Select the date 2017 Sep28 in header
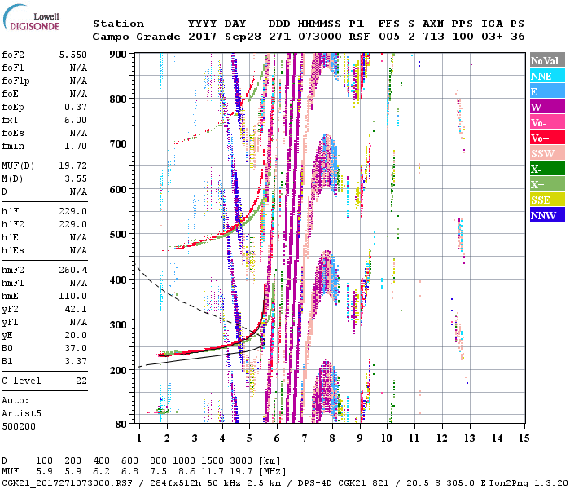 218,37
